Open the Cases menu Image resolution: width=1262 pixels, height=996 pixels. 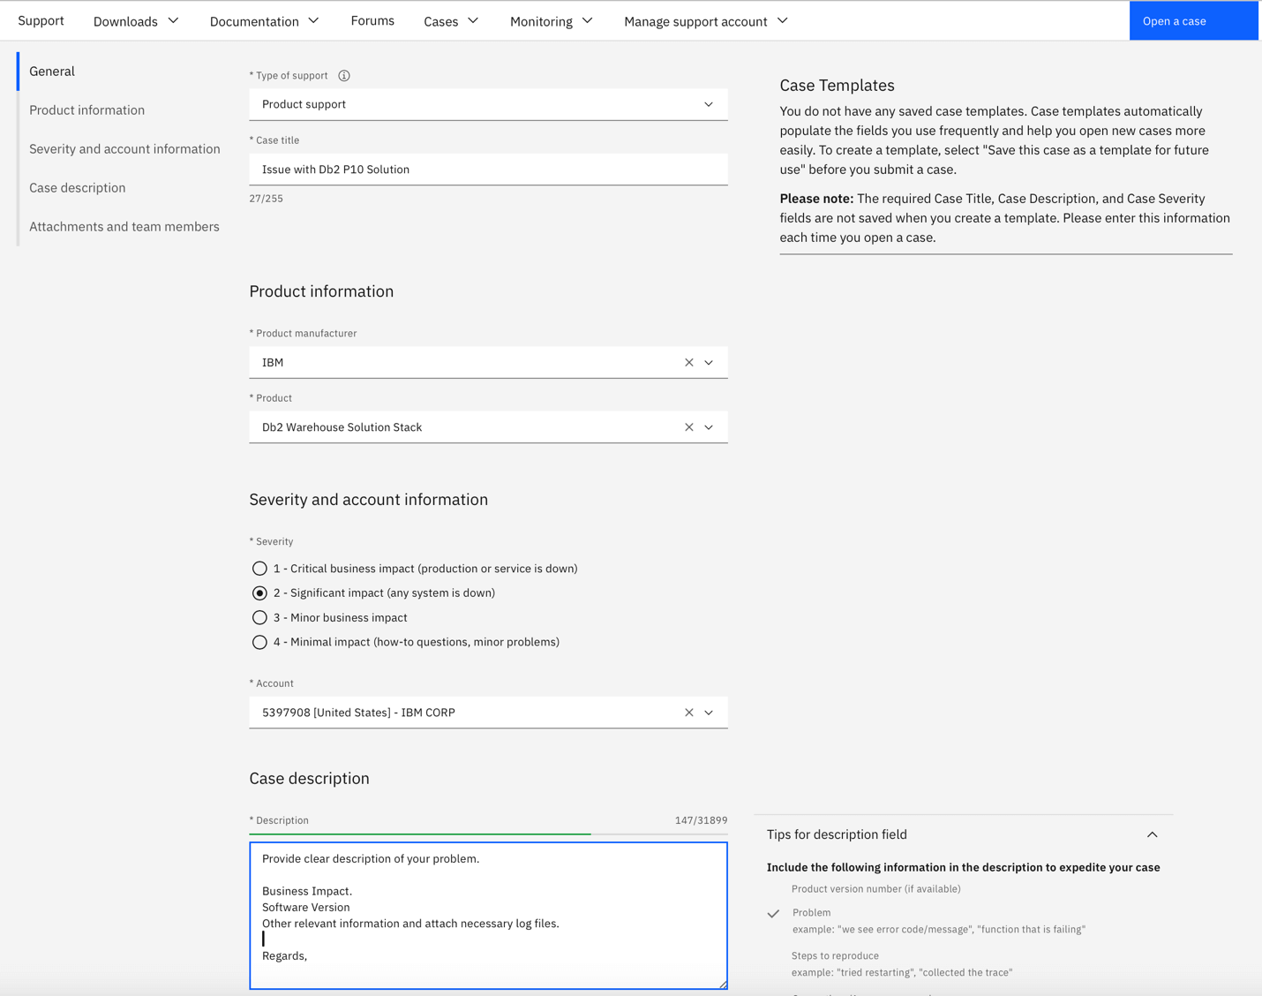pos(451,21)
